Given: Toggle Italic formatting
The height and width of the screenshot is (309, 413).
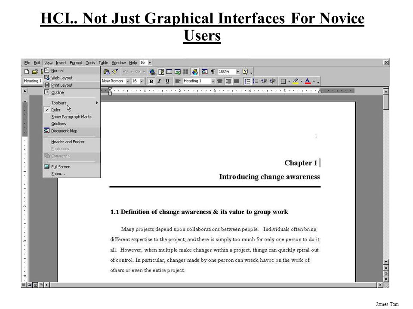Looking at the screenshot, I should (x=159, y=81).
